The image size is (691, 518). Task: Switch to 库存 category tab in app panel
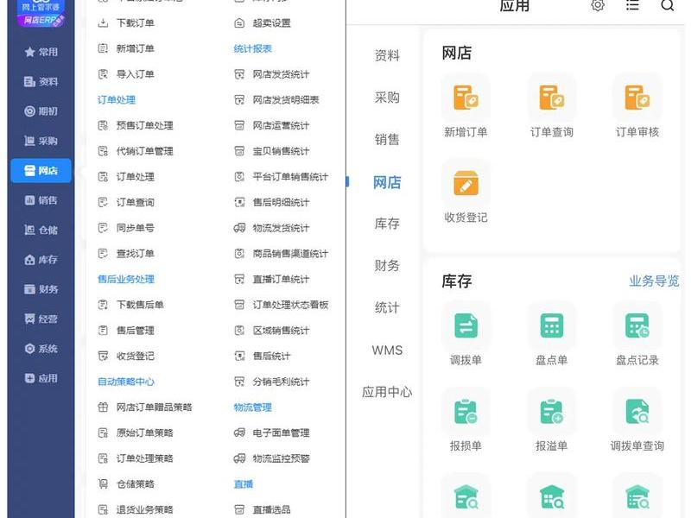click(387, 224)
